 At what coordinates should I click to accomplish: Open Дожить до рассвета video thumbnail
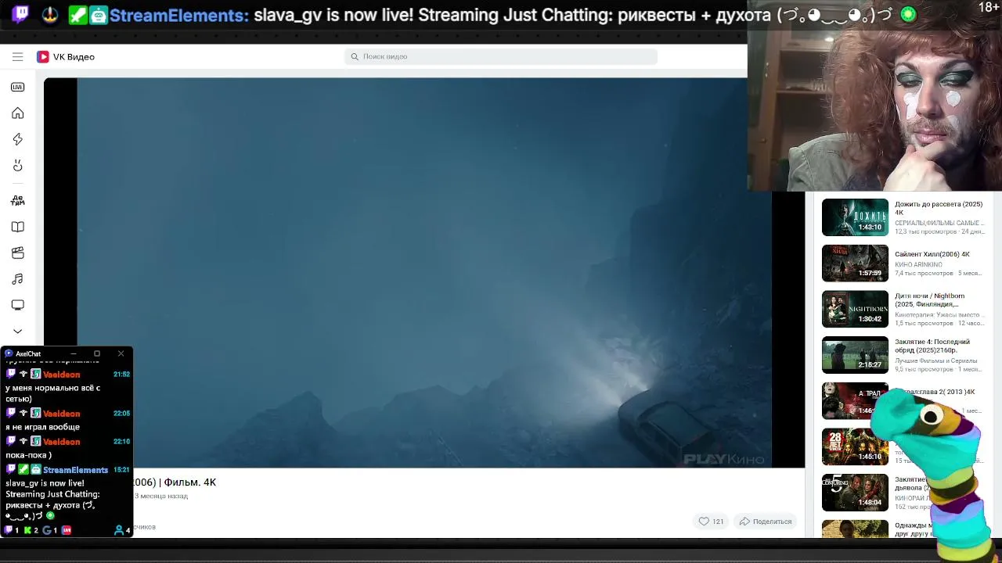click(855, 217)
